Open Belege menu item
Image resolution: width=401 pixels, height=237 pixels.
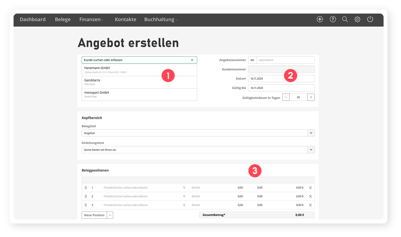click(63, 19)
